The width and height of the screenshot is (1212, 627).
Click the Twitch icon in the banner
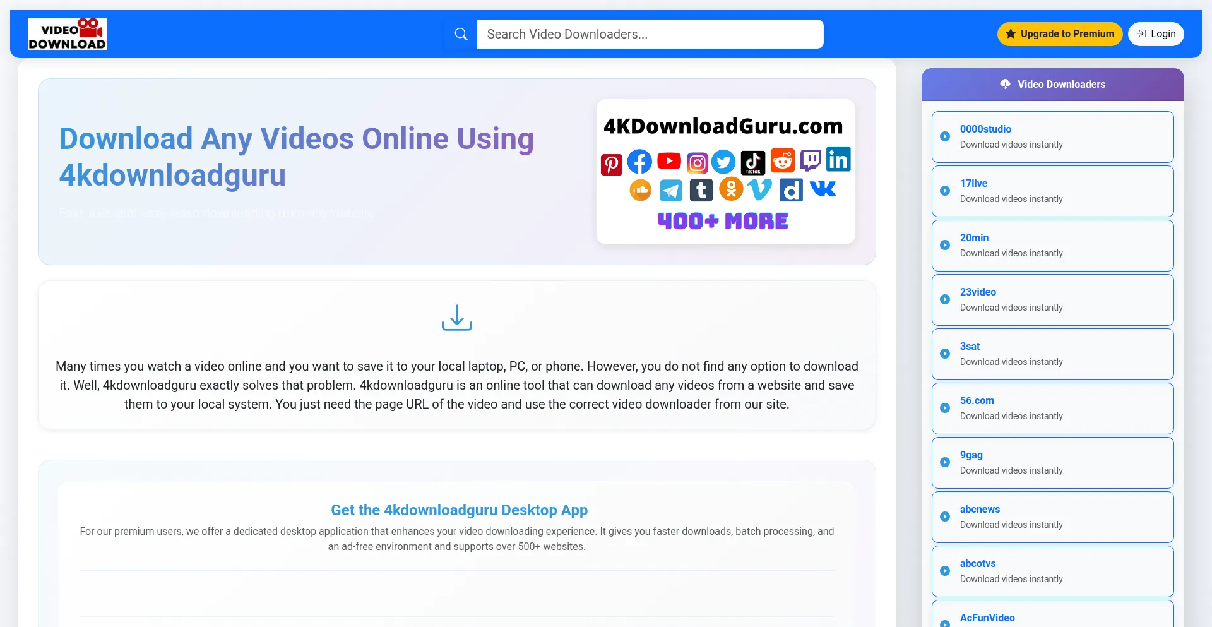pyautogui.click(x=811, y=160)
